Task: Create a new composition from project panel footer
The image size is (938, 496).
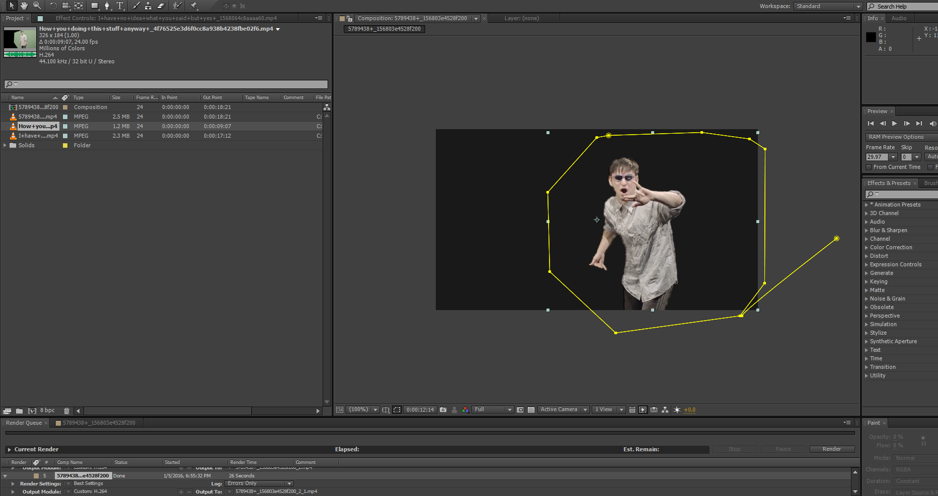Action: click(32, 411)
